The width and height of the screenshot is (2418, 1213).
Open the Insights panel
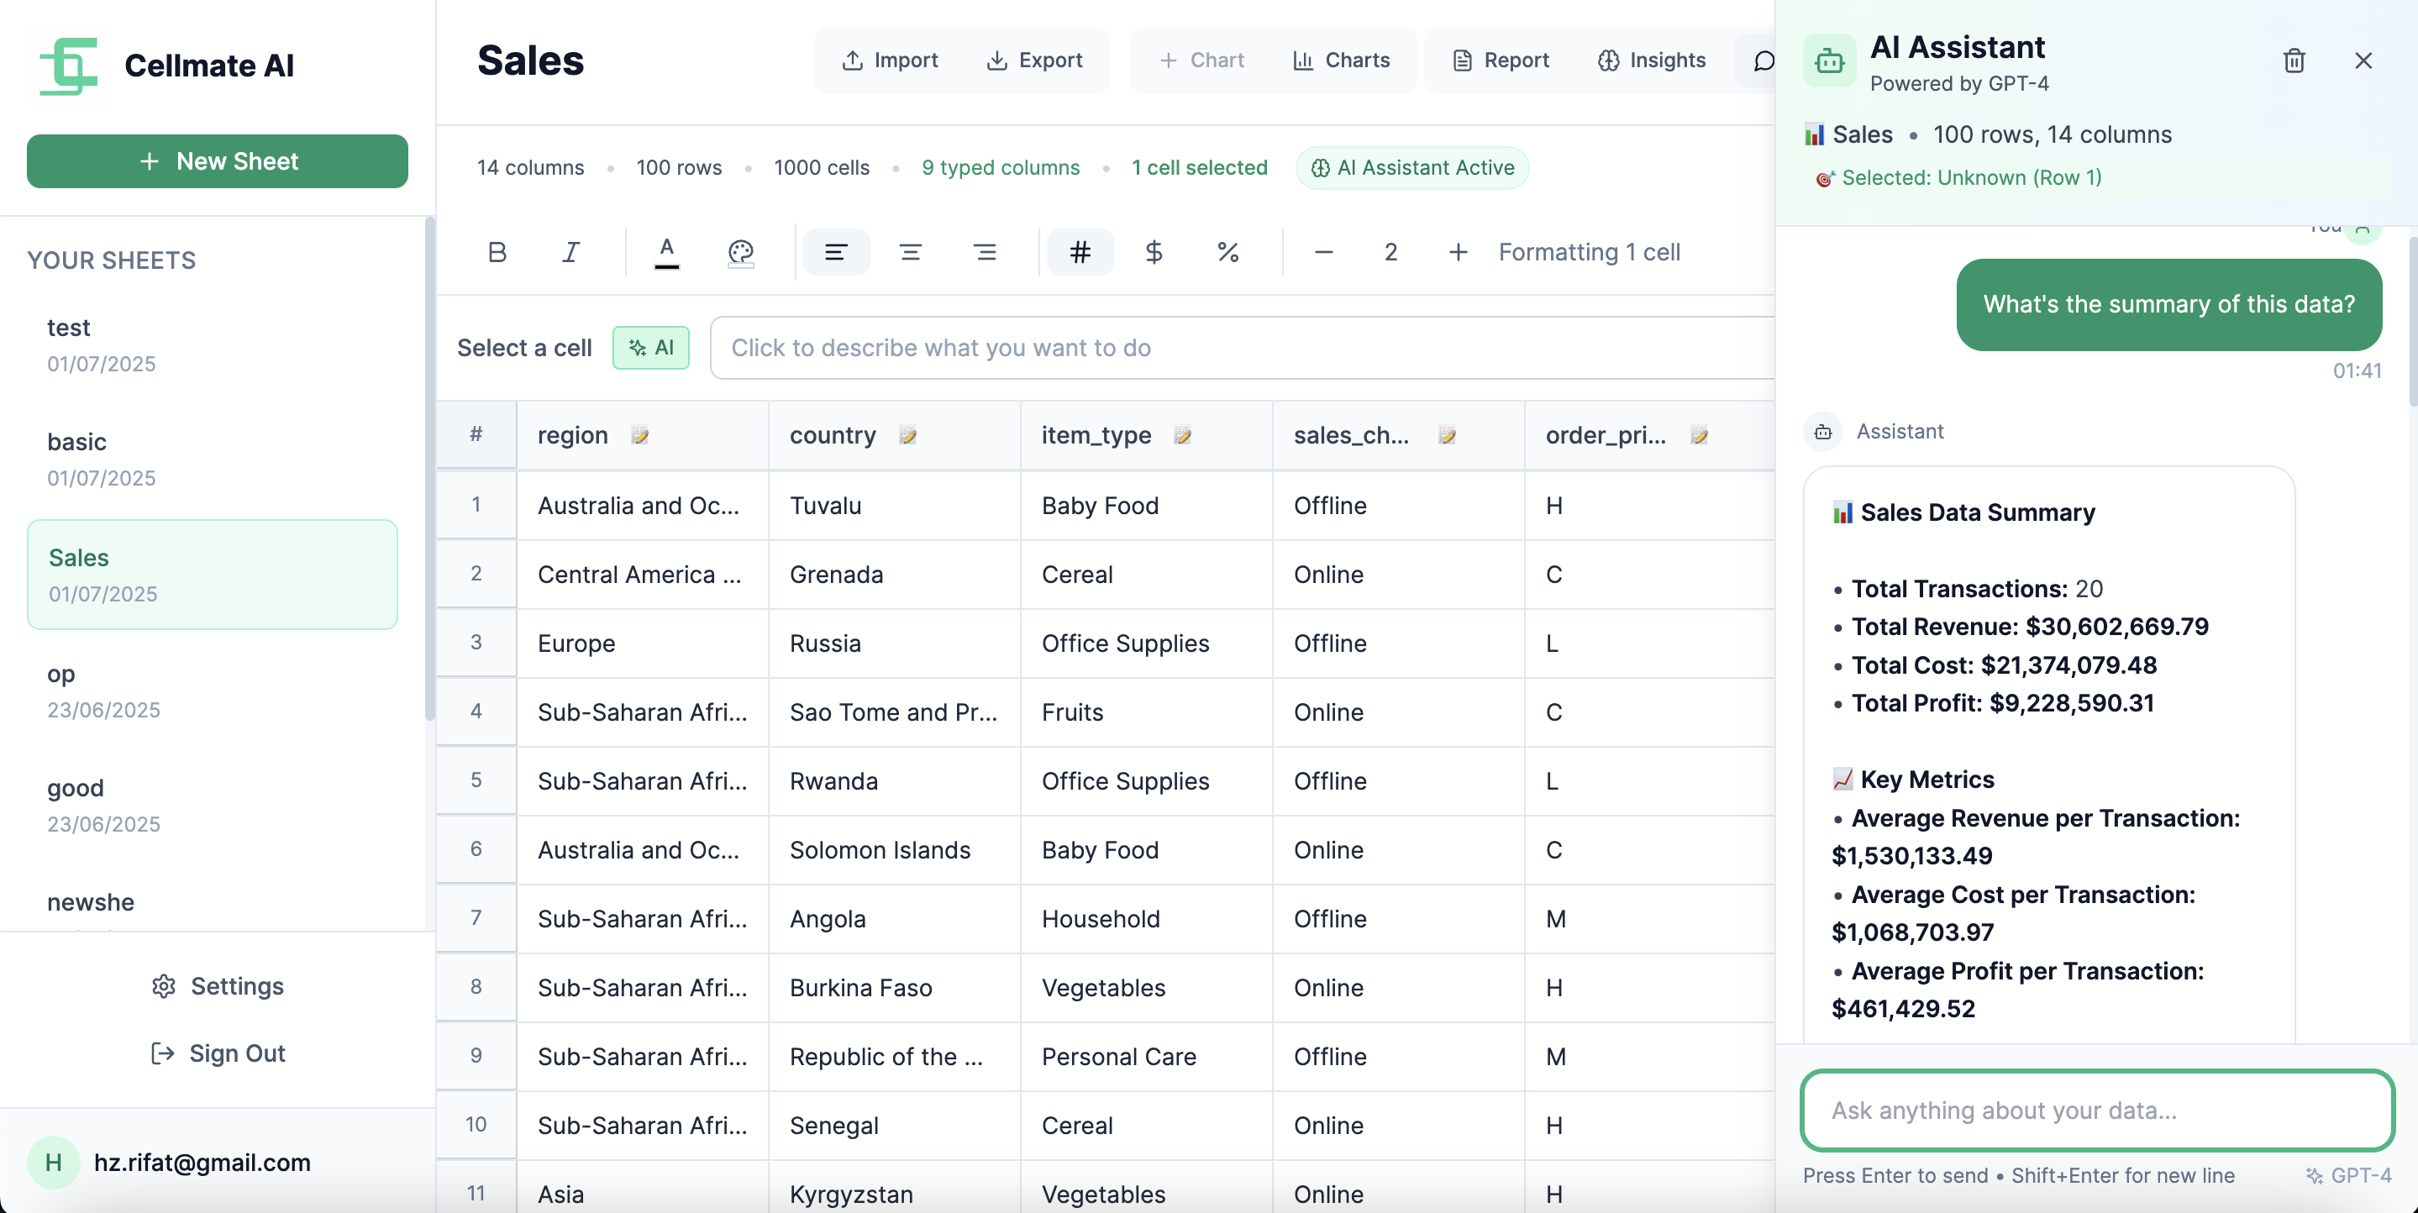coord(1652,60)
